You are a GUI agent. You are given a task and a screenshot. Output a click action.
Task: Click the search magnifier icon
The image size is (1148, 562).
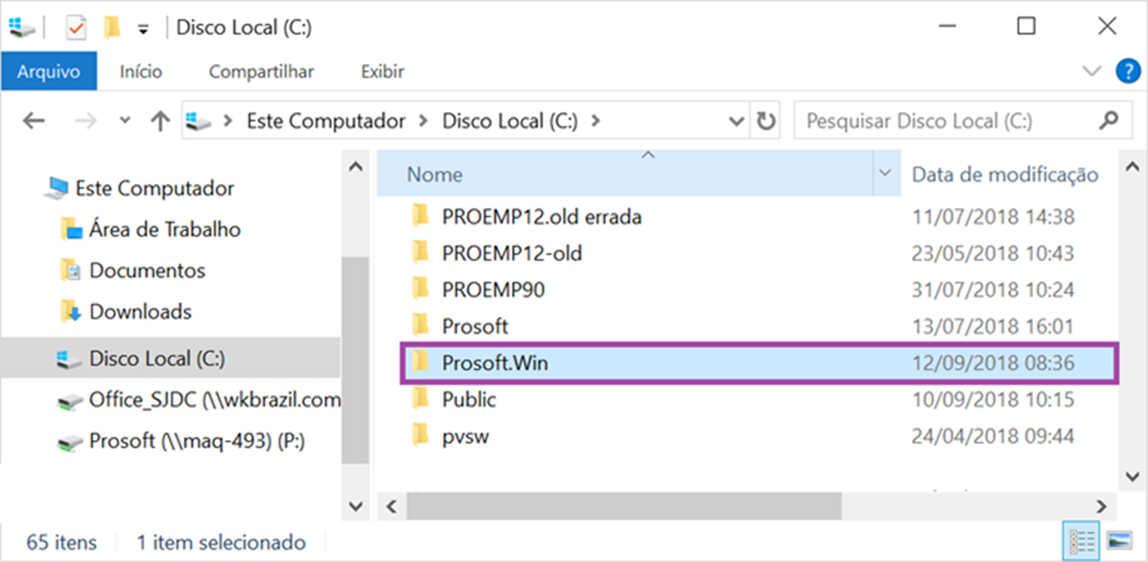click(x=1110, y=119)
